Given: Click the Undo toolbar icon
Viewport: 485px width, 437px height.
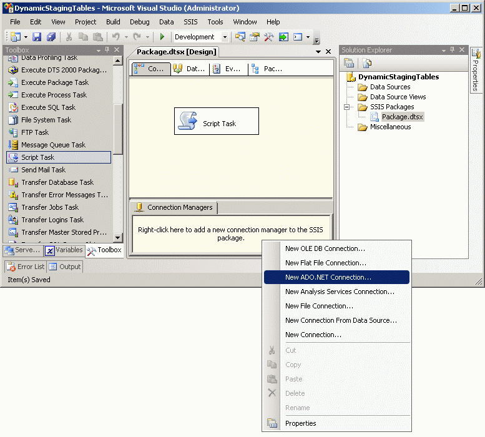Looking at the screenshot, I should (116, 37).
